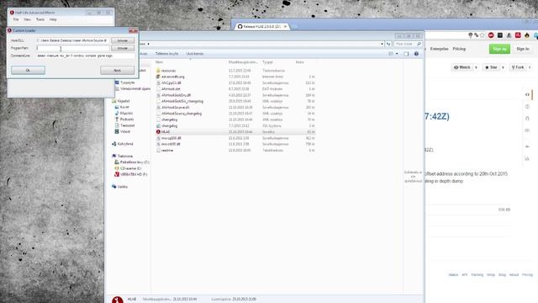Open the View menu in Half-Life Advanced Effects
This screenshot has height=303, width=538.
coord(27,19)
